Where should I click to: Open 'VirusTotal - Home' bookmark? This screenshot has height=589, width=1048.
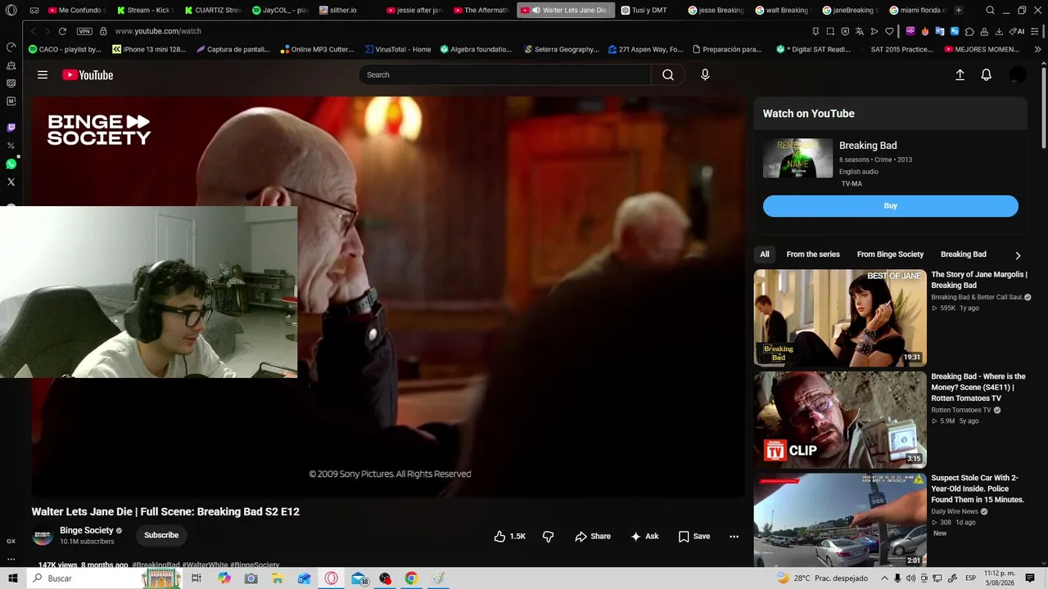[x=398, y=49]
